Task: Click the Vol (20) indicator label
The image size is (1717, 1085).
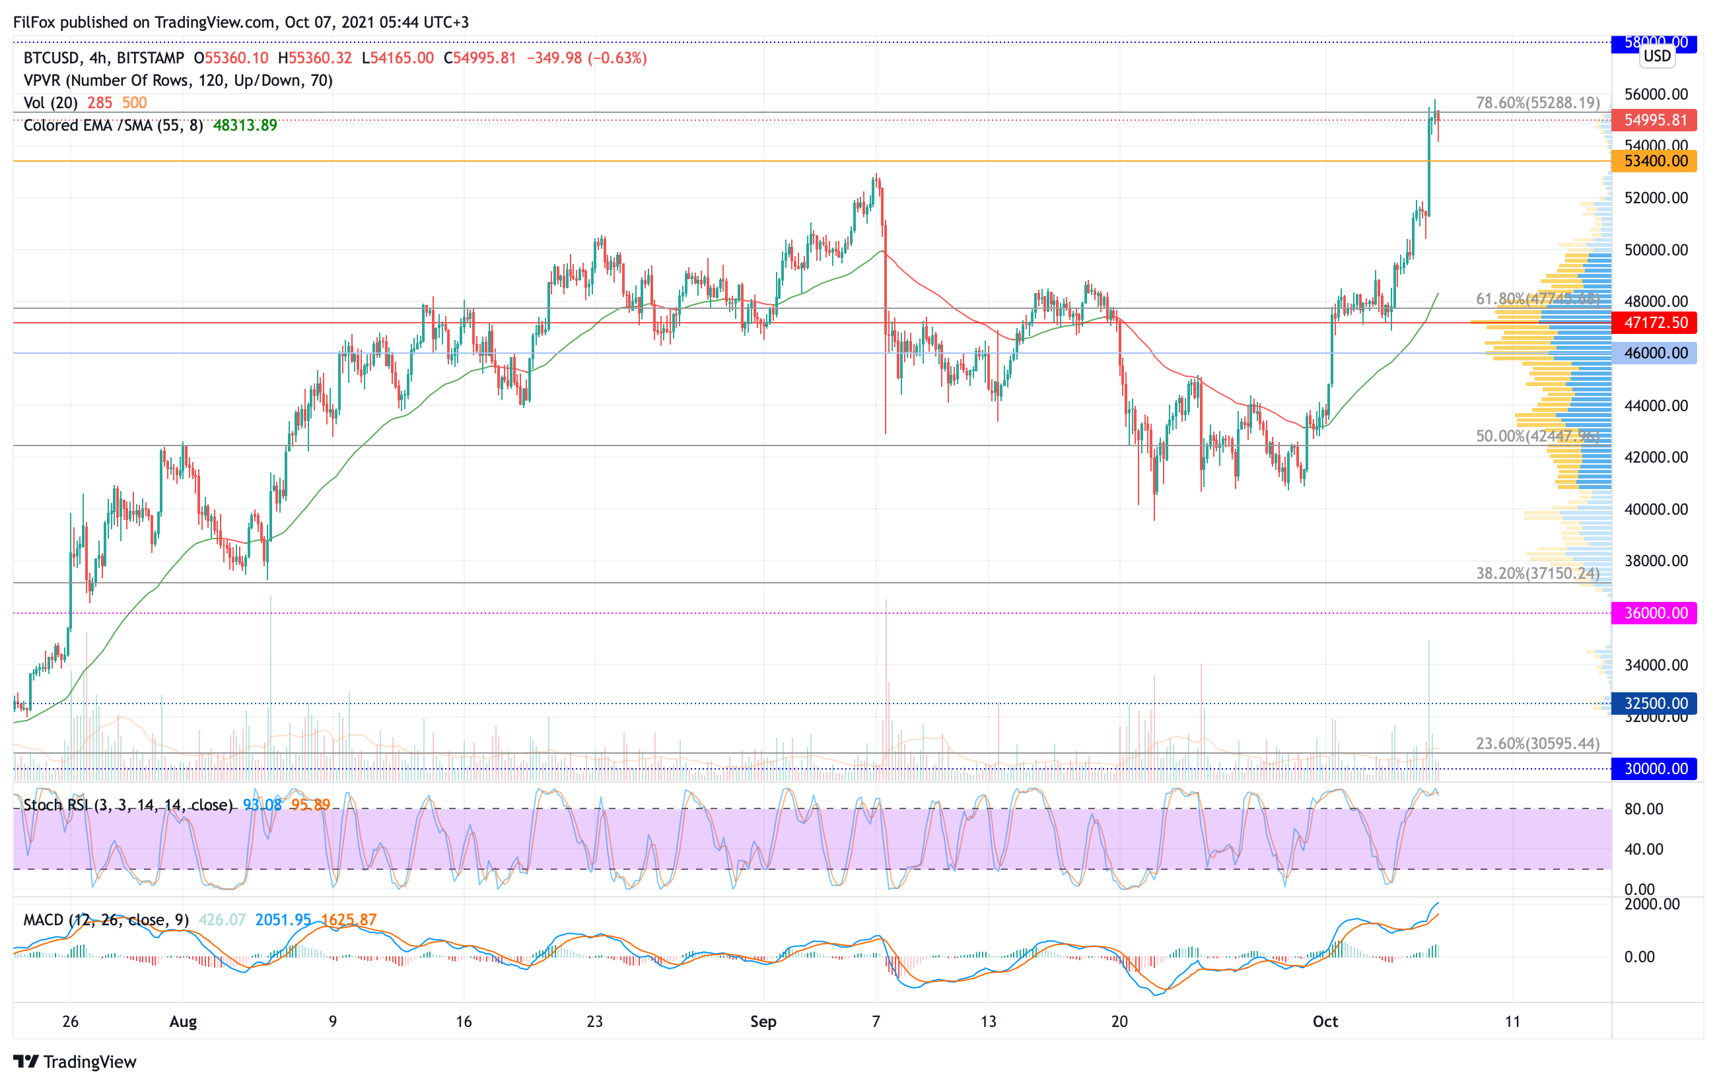Action: pos(51,102)
